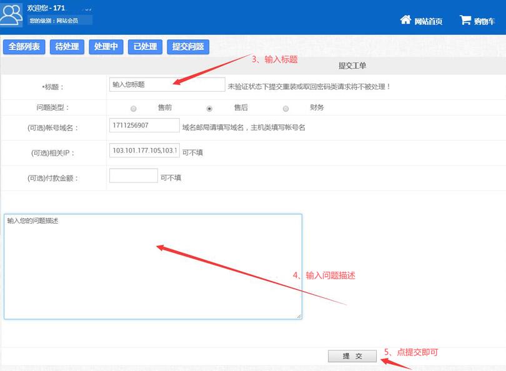Screen dimensions: 506x371
Task: View the 已处理 tickets tab
Action: click(x=145, y=47)
